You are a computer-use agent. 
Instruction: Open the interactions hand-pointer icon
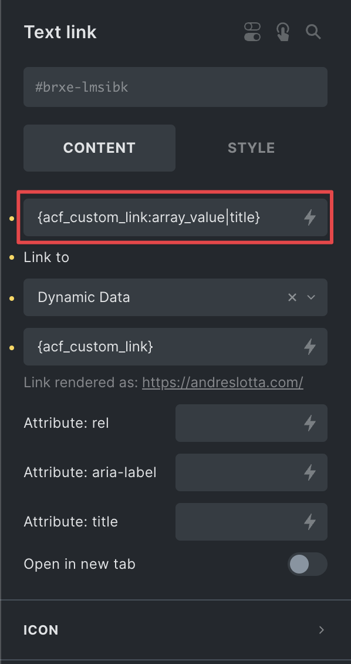click(282, 32)
